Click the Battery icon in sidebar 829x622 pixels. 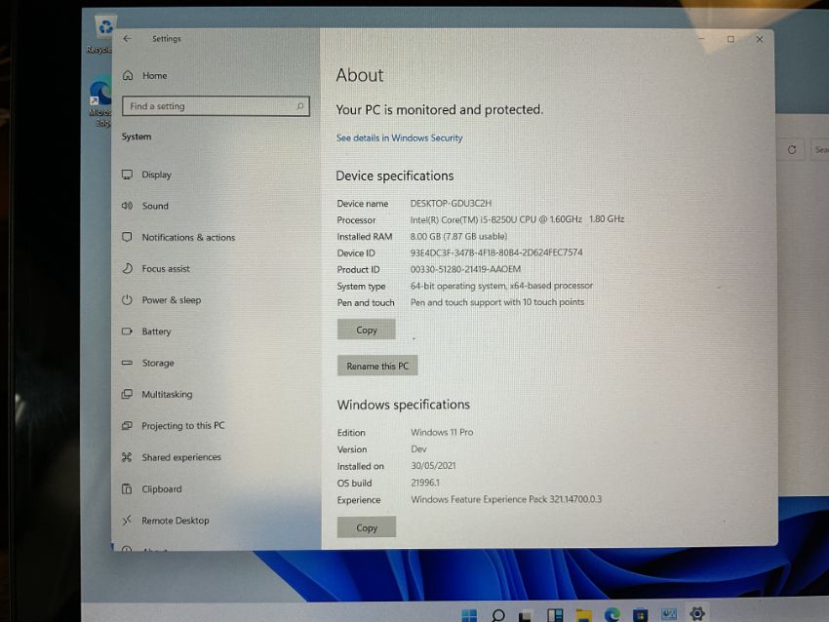pos(127,331)
